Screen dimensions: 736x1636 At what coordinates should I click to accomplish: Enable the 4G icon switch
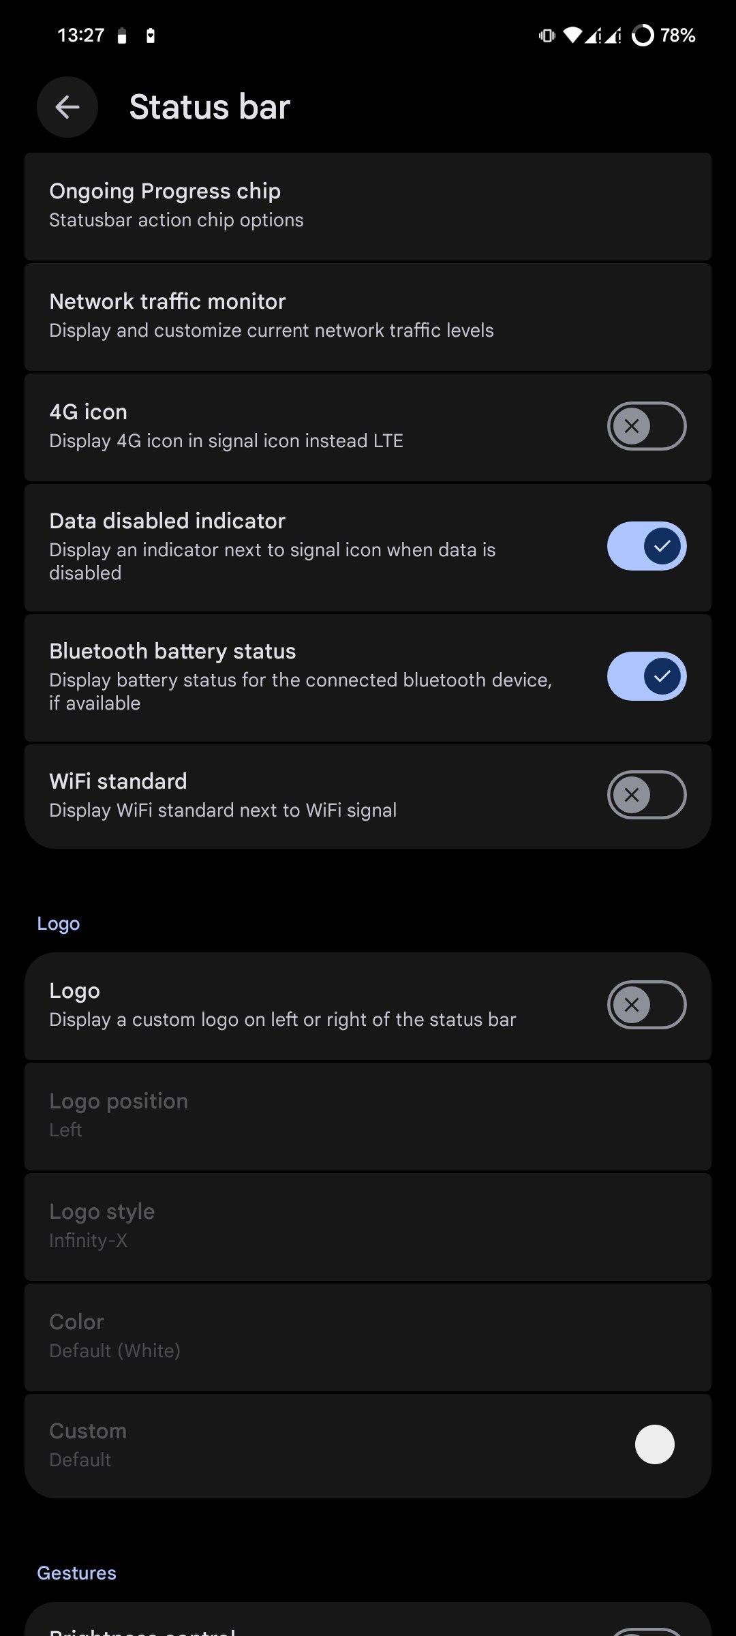pos(646,427)
